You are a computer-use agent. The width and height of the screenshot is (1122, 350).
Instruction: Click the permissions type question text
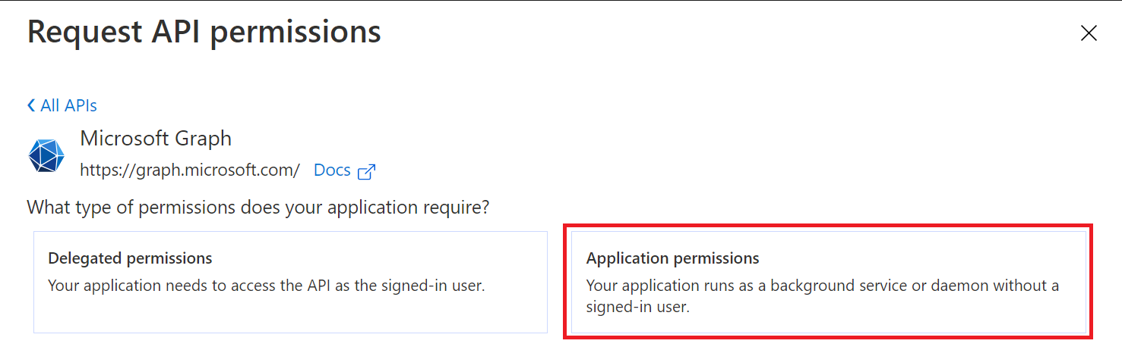point(258,207)
